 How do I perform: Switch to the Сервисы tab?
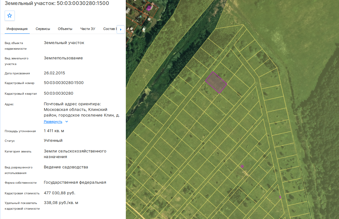[x=43, y=29]
